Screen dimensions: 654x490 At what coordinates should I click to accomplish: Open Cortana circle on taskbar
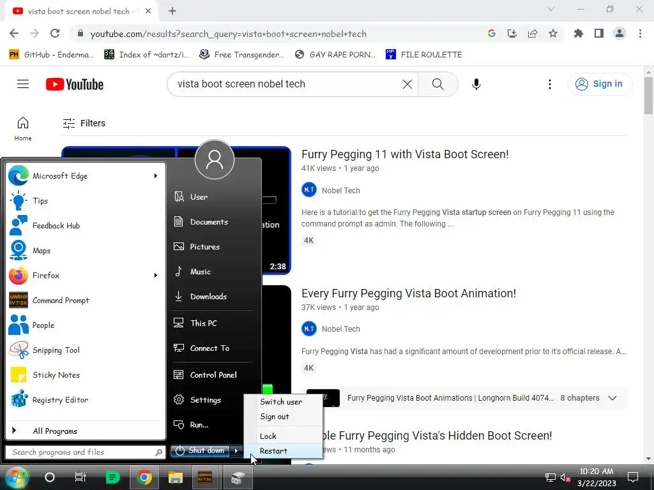click(x=49, y=477)
